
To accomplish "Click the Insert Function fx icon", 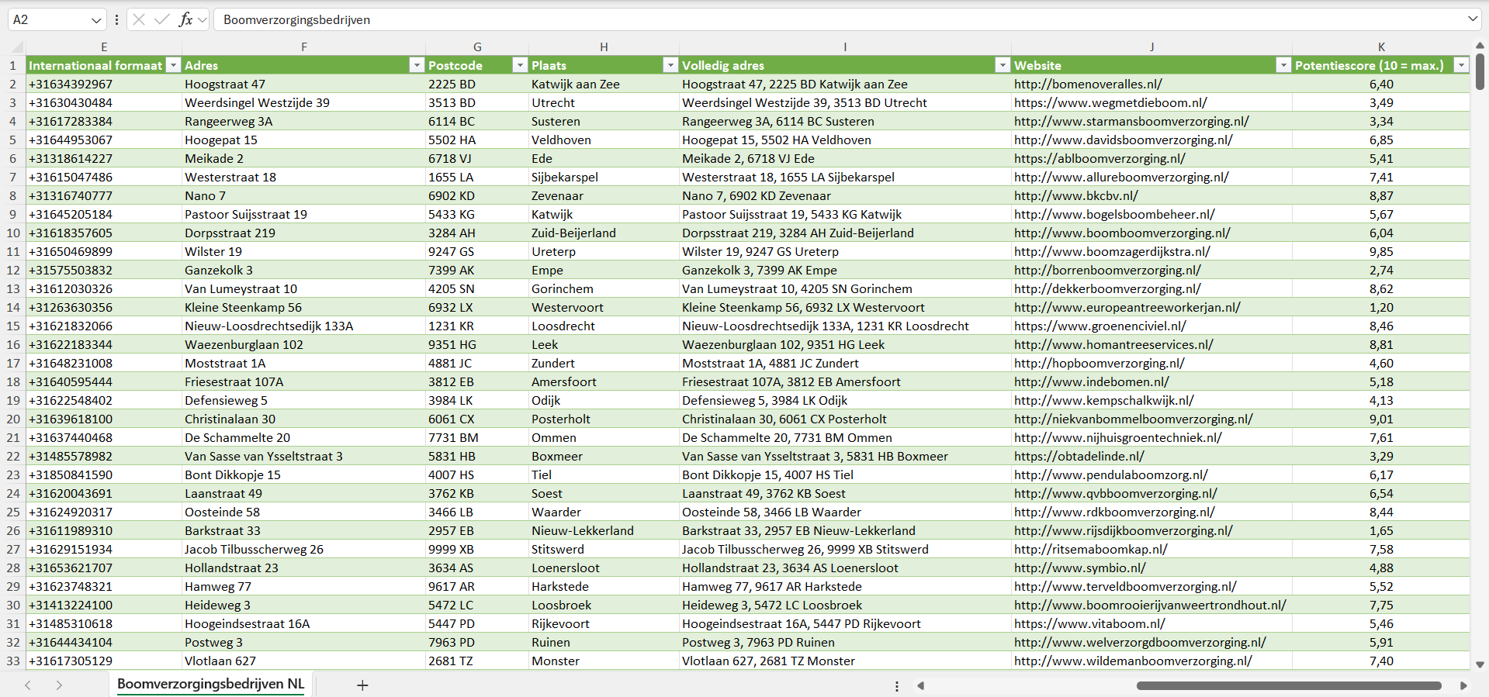I will pyautogui.click(x=185, y=19).
